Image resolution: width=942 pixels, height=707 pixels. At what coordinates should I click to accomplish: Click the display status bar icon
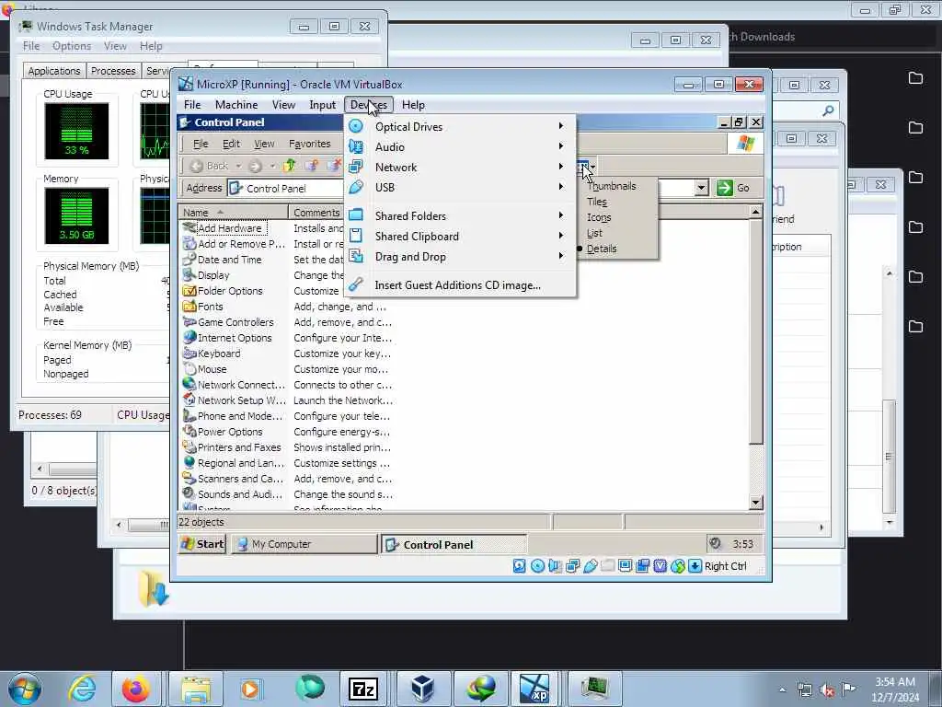tap(625, 566)
